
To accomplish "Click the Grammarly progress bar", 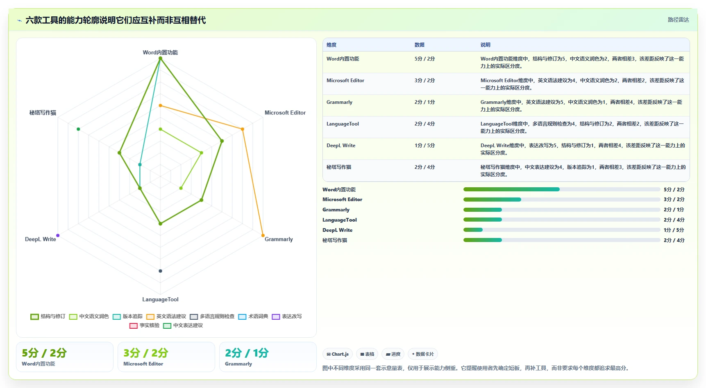I will coord(562,210).
